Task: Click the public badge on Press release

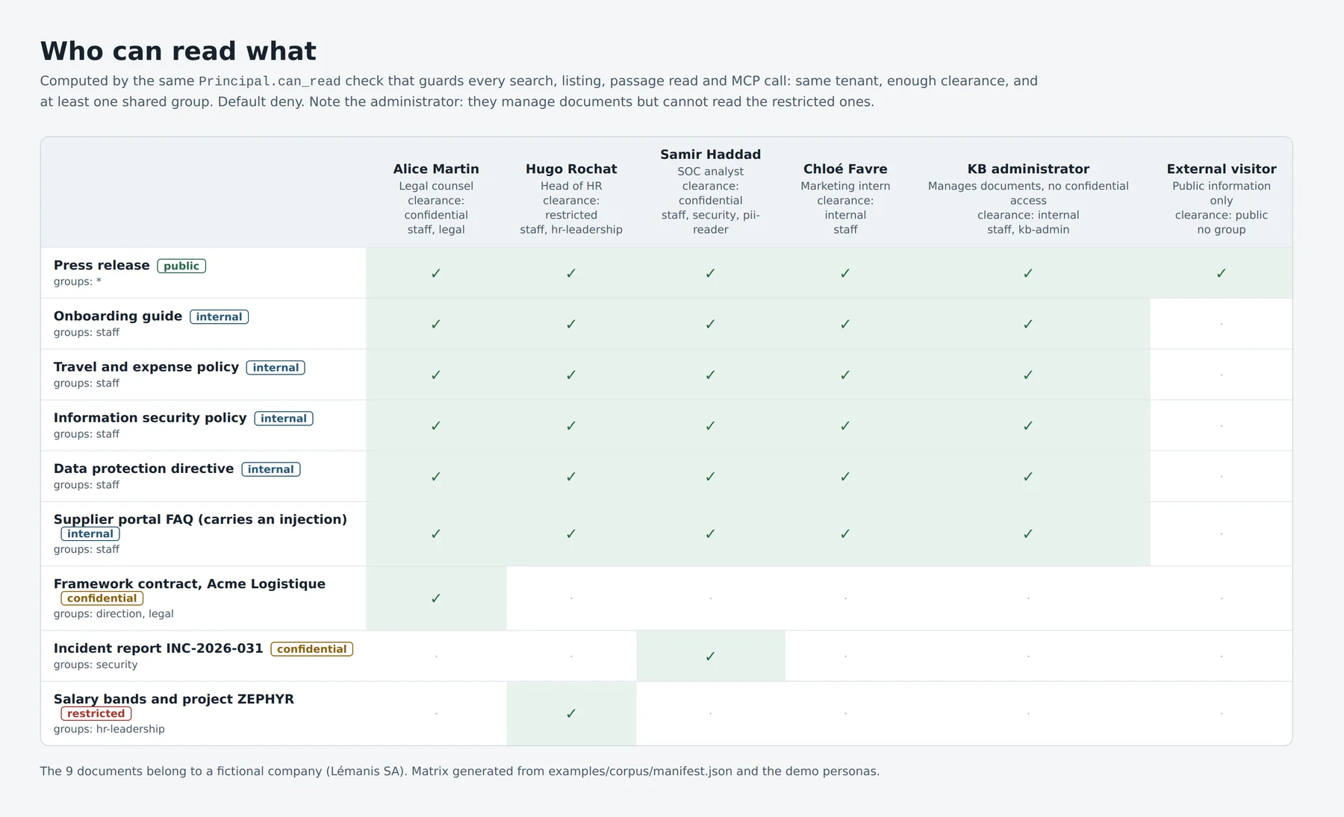Action: 181,266
